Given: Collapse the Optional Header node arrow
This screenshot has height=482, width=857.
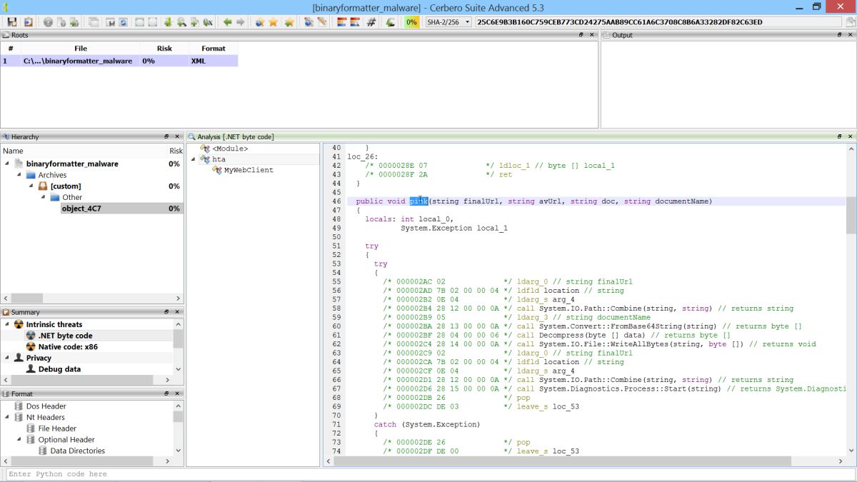Looking at the screenshot, I should (x=19, y=440).
